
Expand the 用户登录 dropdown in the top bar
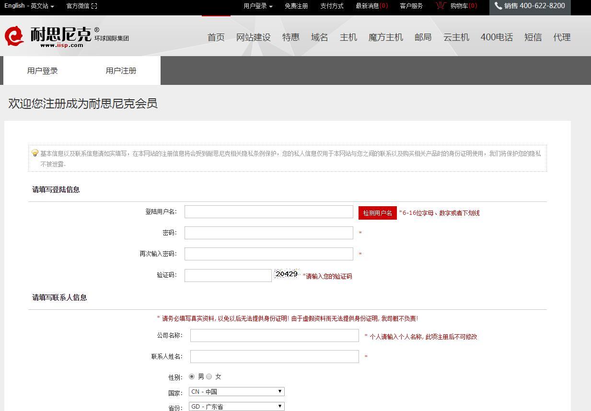(x=258, y=6)
